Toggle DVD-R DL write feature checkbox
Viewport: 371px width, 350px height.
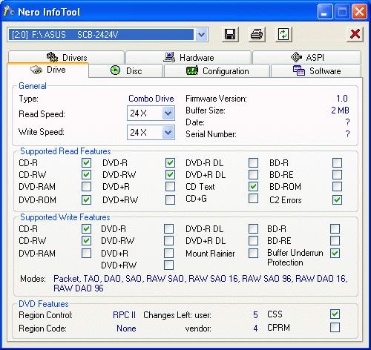[x=253, y=229]
